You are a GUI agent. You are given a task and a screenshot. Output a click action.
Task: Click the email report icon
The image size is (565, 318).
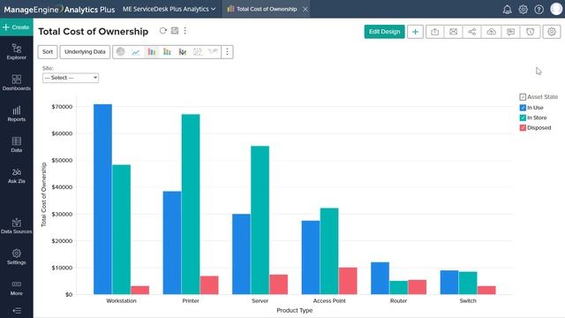pyautogui.click(x=453, y=32)
